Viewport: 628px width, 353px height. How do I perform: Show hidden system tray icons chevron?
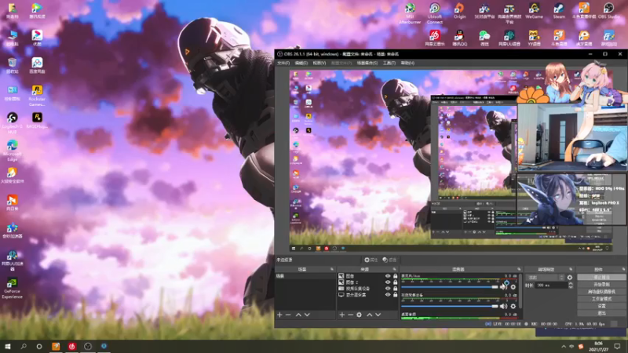pyautogui.click(x=564, y=347)
